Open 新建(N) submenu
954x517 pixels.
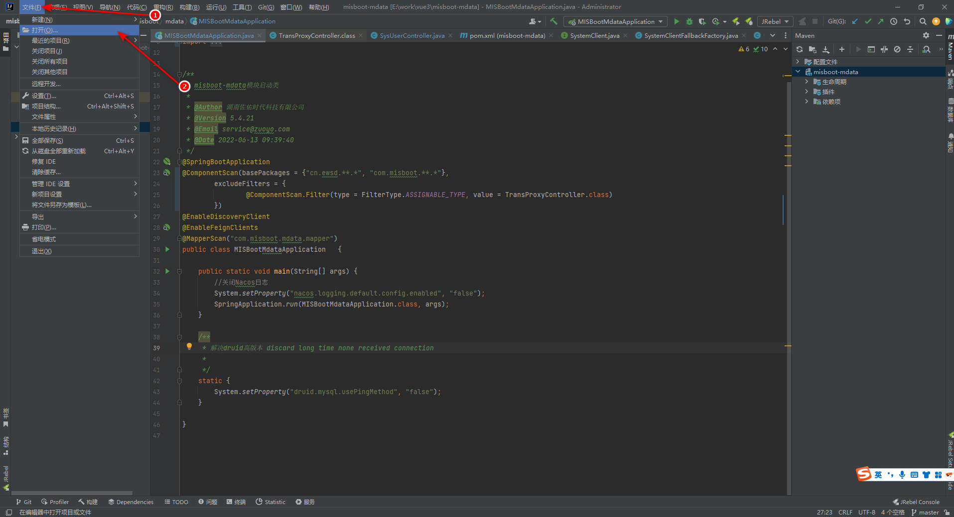(79, 20)
